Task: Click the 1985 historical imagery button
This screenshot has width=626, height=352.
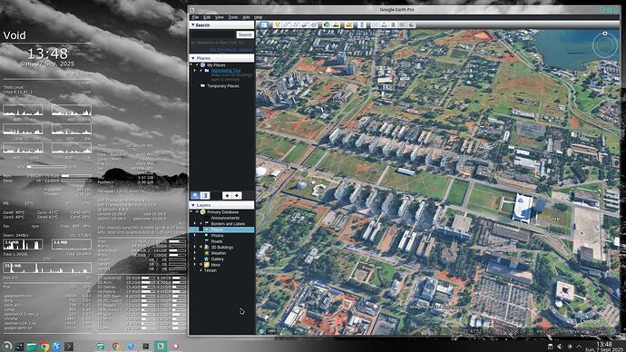Action: (x=271, y=331)
